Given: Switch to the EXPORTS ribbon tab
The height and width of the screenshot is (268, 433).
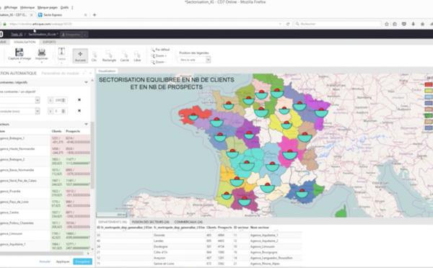Looking at the screenshot, I should [49, 42].
